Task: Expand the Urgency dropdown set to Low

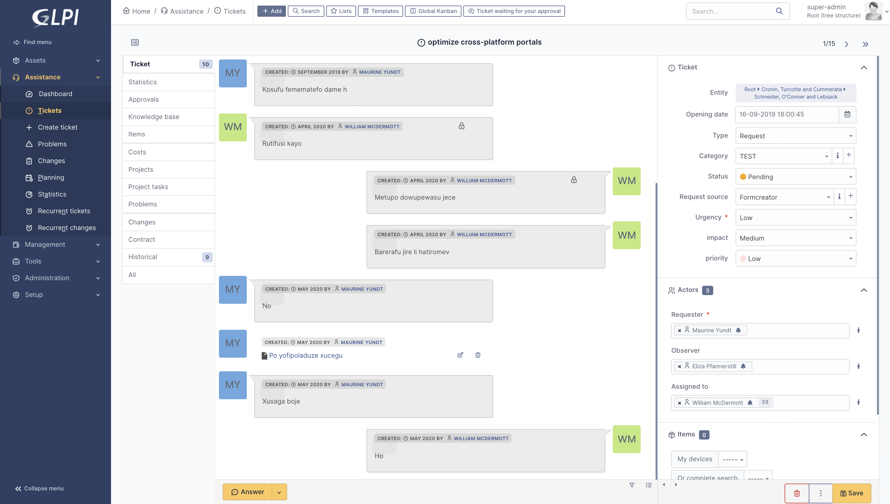Action: tap(795, 218)
